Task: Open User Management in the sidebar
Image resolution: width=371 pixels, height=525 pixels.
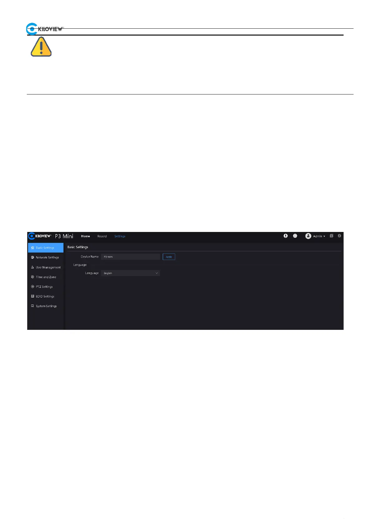Action: (x=46, y=267)
